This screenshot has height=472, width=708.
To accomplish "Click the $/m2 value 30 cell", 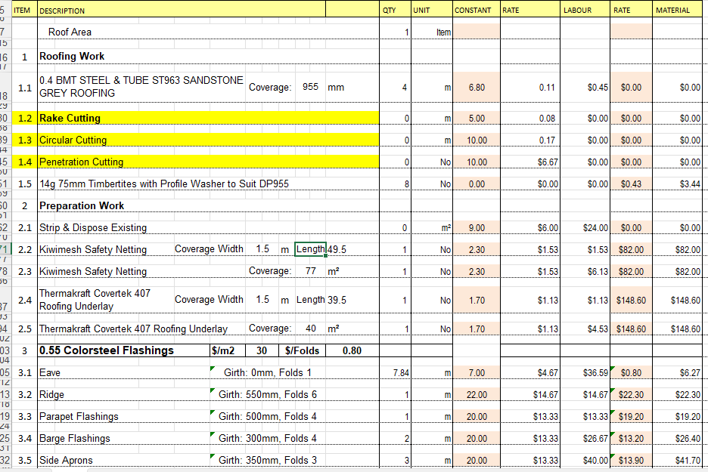I will coord(262,350).
